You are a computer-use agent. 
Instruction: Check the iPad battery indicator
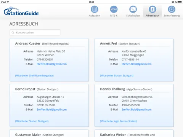point(180,2)
